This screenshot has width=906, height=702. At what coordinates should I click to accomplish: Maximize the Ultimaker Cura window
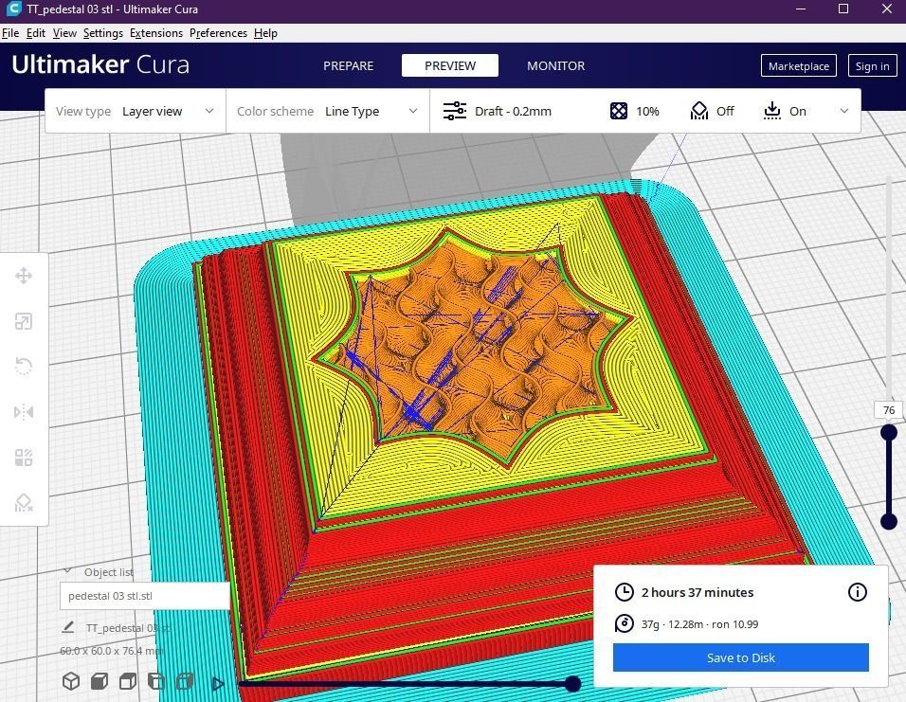[843, 9]
